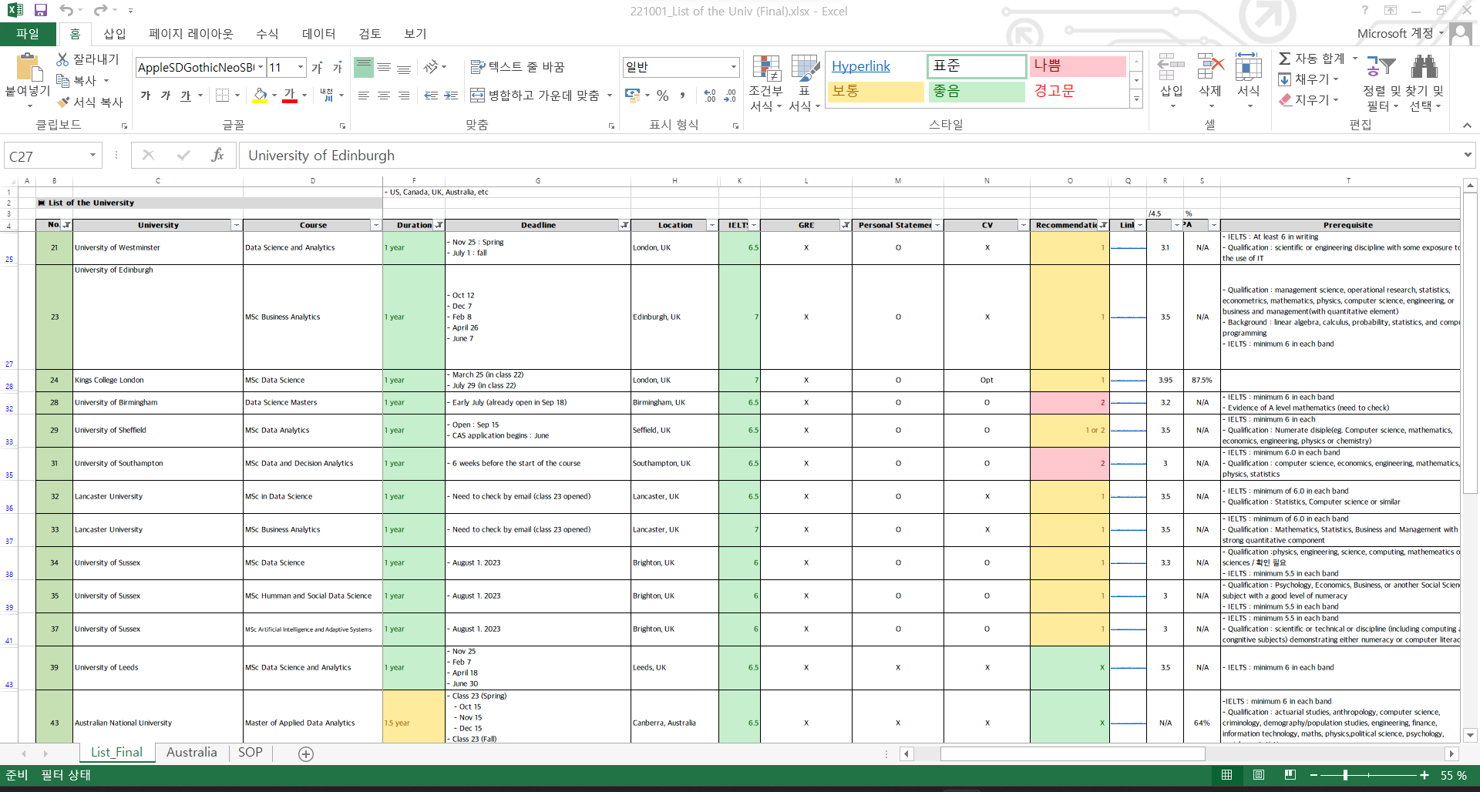Click Microsoft 계정 account button
This screenshot has height=792, width=1480.
coord(1400,34)
